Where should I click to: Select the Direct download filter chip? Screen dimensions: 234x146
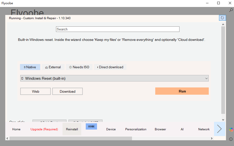110,67
